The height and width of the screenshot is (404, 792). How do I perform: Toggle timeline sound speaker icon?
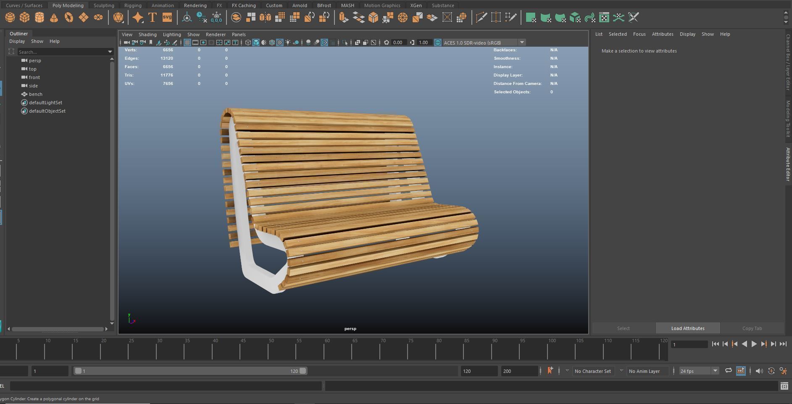tap(759, 371)
